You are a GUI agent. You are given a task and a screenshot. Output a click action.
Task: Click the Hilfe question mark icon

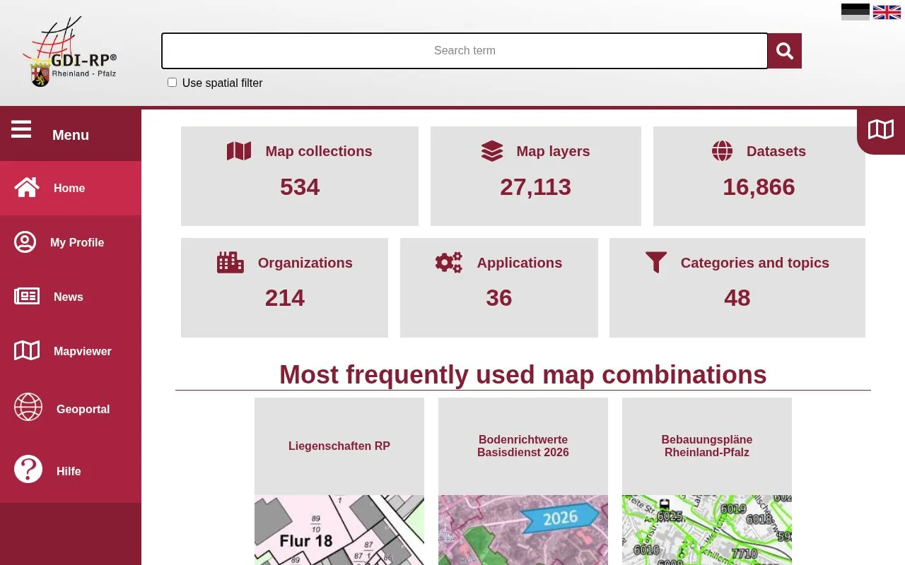click(28, 469)
